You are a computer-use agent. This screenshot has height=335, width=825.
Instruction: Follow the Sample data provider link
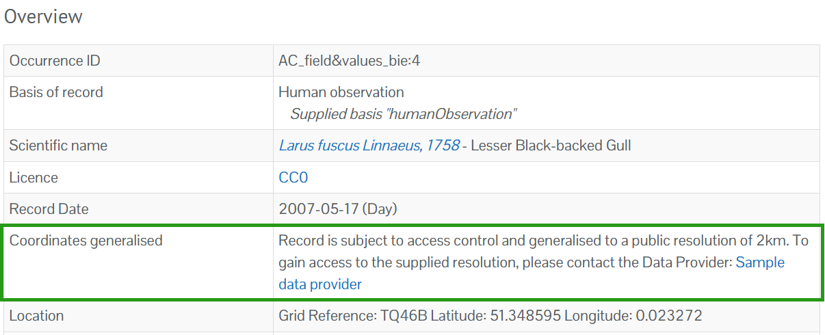532,273
